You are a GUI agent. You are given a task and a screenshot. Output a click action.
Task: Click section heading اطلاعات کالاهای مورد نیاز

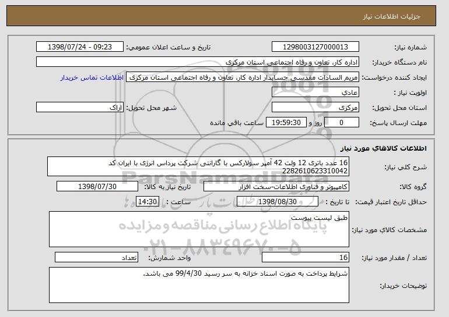click(384, 148)
